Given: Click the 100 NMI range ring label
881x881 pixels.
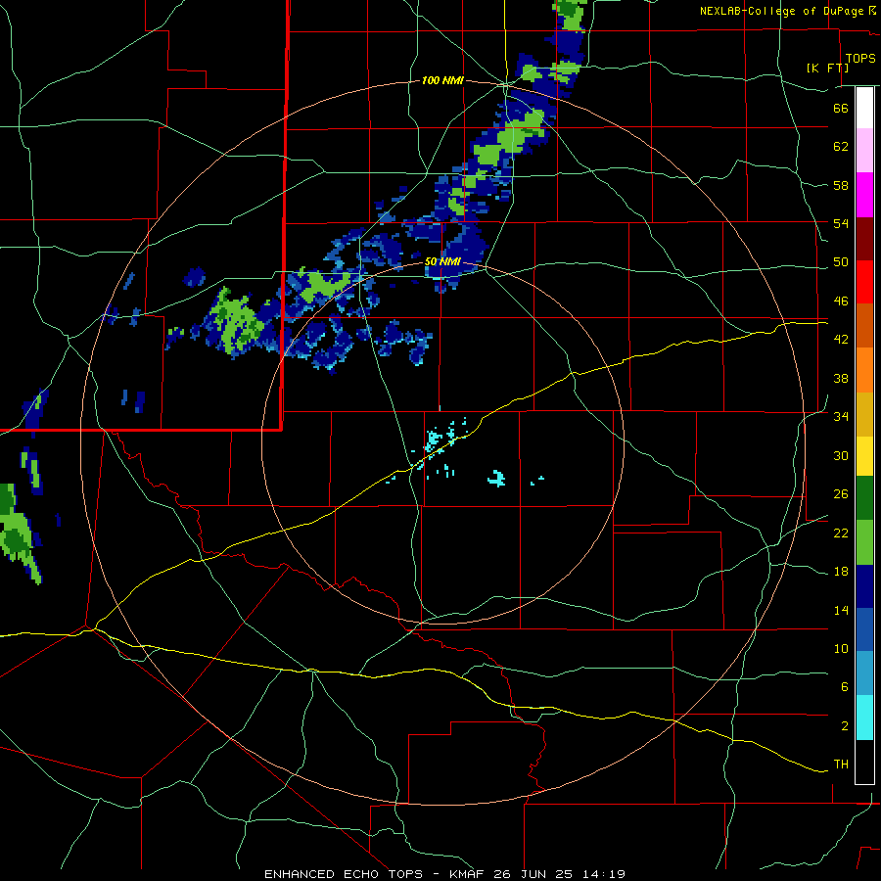Looking at the screenshot, I should coord(442,81).
